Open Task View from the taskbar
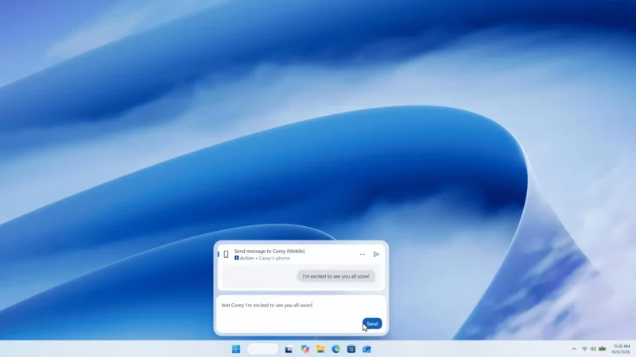 pos(289,349)
